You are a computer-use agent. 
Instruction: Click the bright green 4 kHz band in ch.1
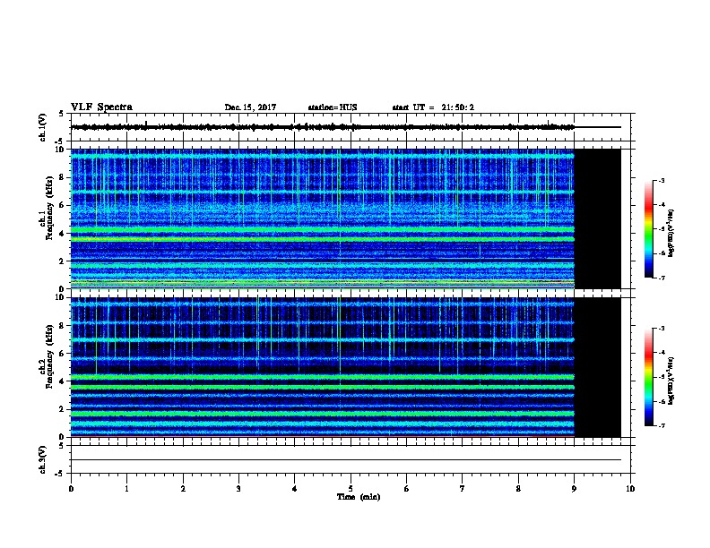click(323, 230)
